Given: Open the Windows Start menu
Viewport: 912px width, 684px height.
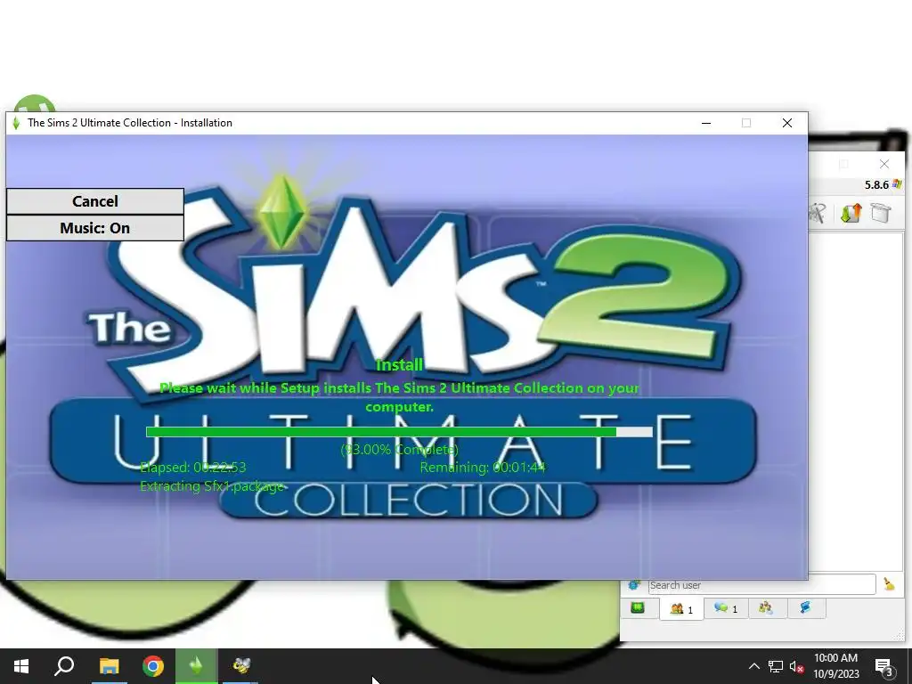Looking at the screenshot, I should [21, 666].
